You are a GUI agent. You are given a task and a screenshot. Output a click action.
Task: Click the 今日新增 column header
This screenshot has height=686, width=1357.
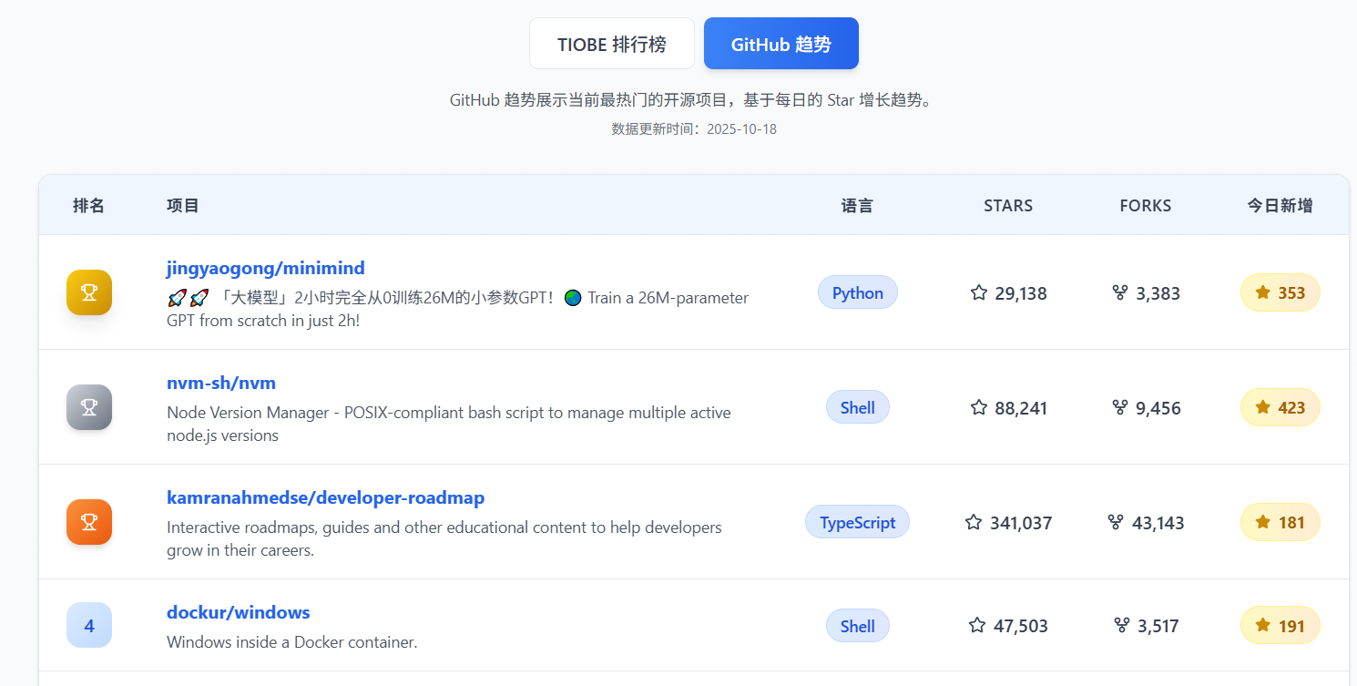(1280, 205)
